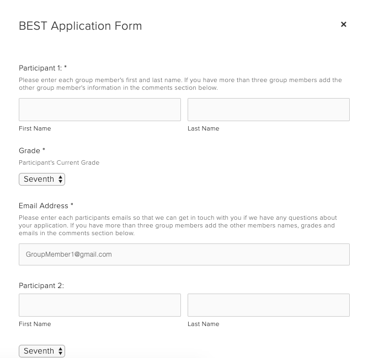368x358 pixels.
Task: Click Participant 1 first name field
Action: pyautogui.click(x=100, y=110)
